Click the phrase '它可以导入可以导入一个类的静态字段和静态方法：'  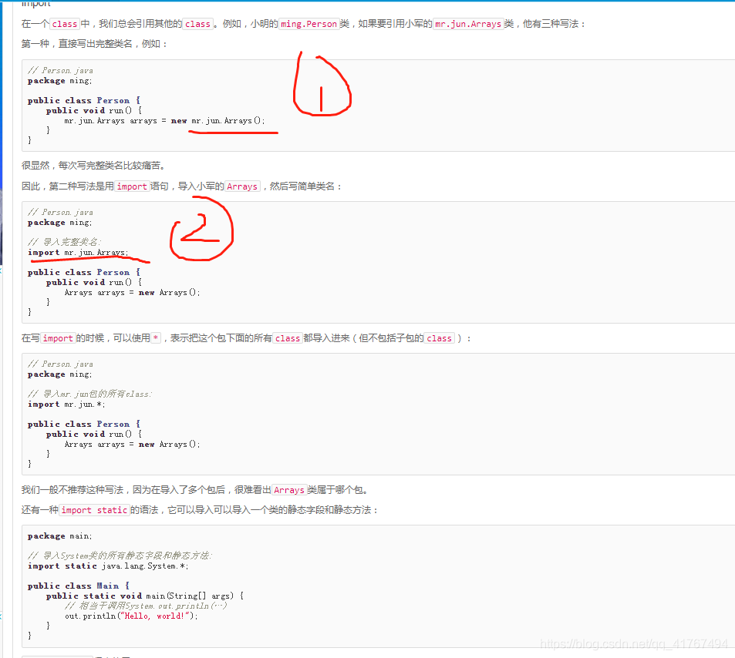click(x=273, y=510)
